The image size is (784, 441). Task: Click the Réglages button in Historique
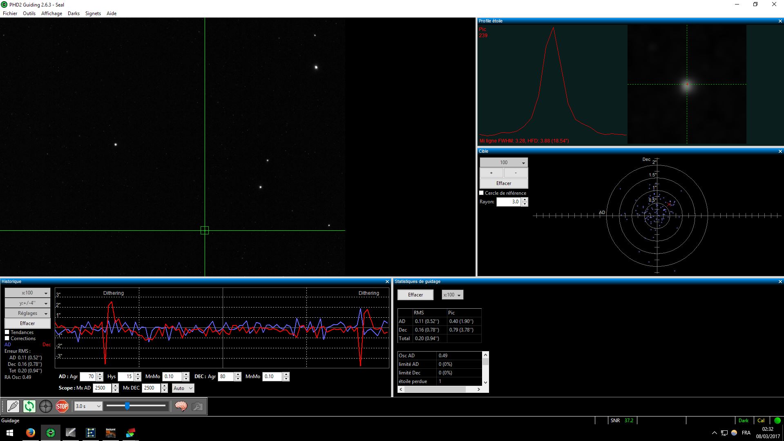27,313
